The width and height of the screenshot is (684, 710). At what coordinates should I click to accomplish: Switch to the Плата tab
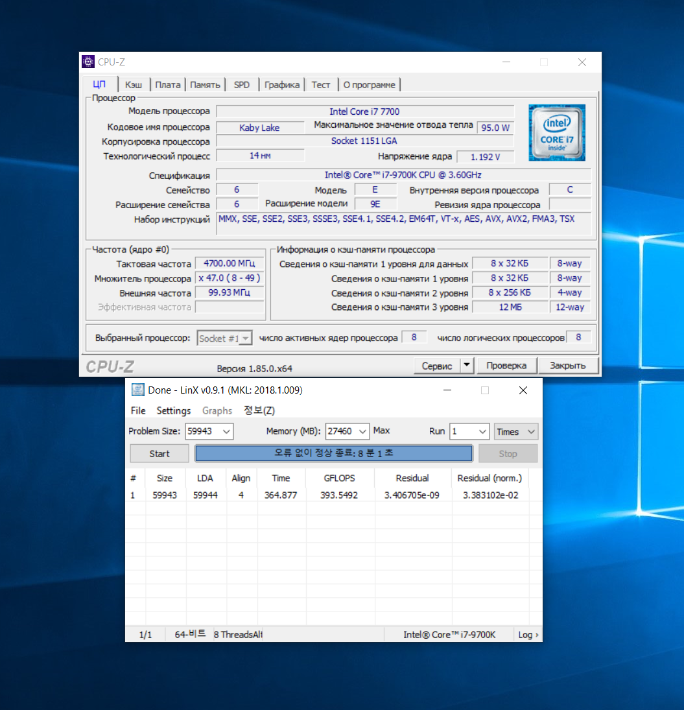(x=167, y=85)
